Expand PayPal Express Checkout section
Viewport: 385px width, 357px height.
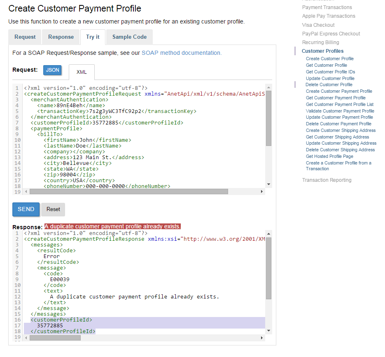coord(331,34)
